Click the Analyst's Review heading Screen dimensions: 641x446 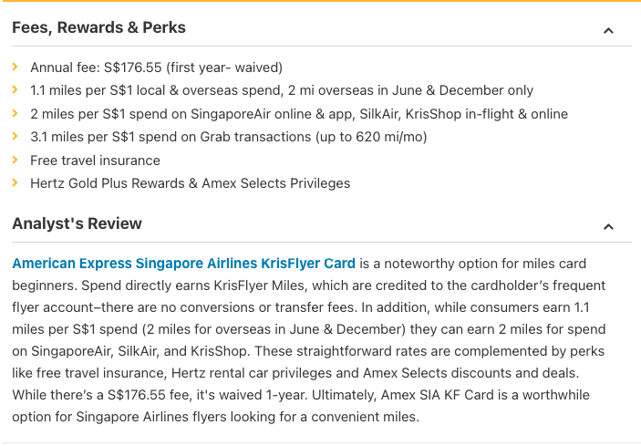click(x=77, y=223)
